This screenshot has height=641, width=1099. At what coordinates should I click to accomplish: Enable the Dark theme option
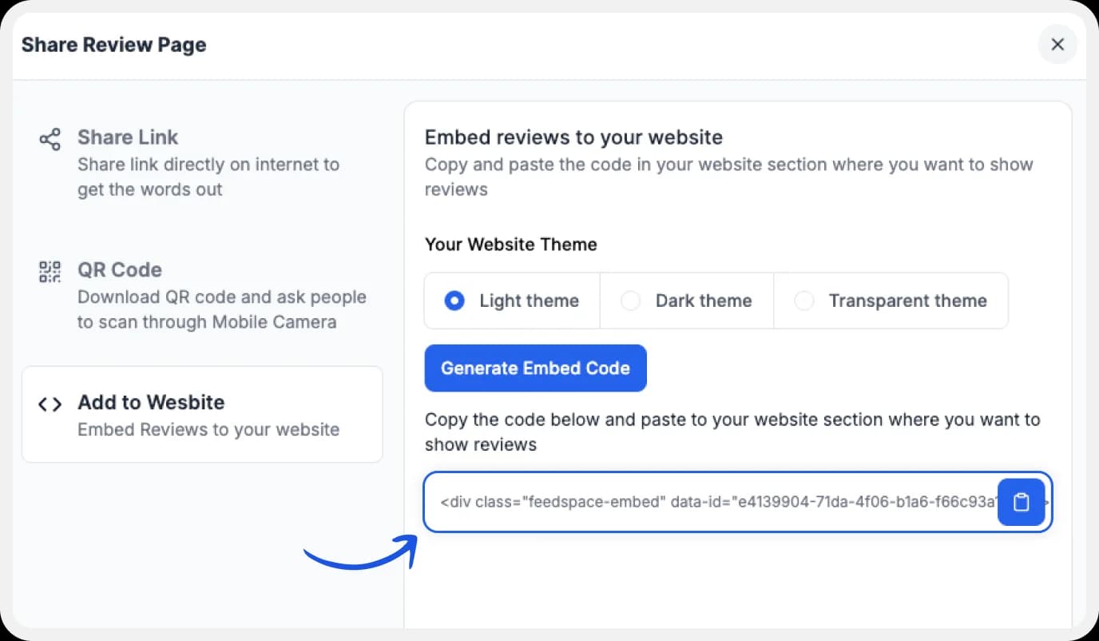631,301
